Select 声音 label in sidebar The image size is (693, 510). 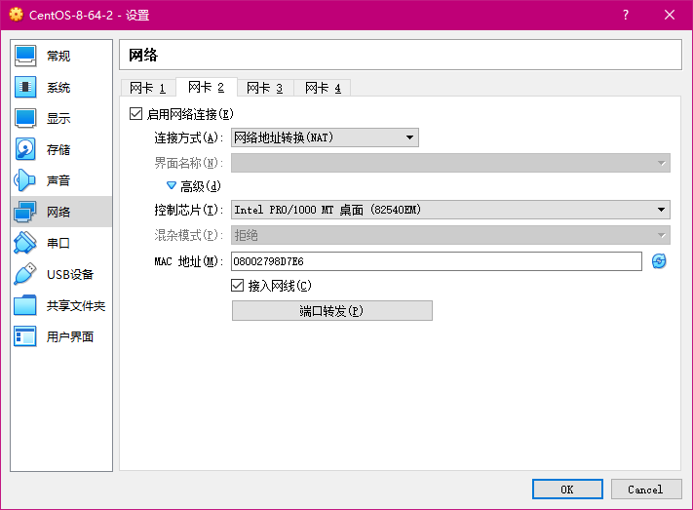coord(58,181)
